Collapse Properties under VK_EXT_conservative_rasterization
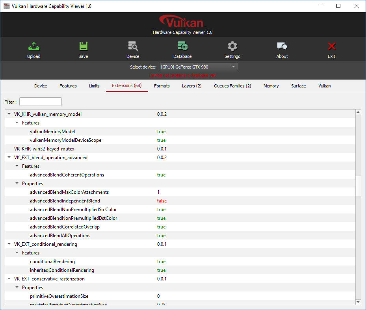The width and height of the screenshot is (366, 310). (17, 287)
